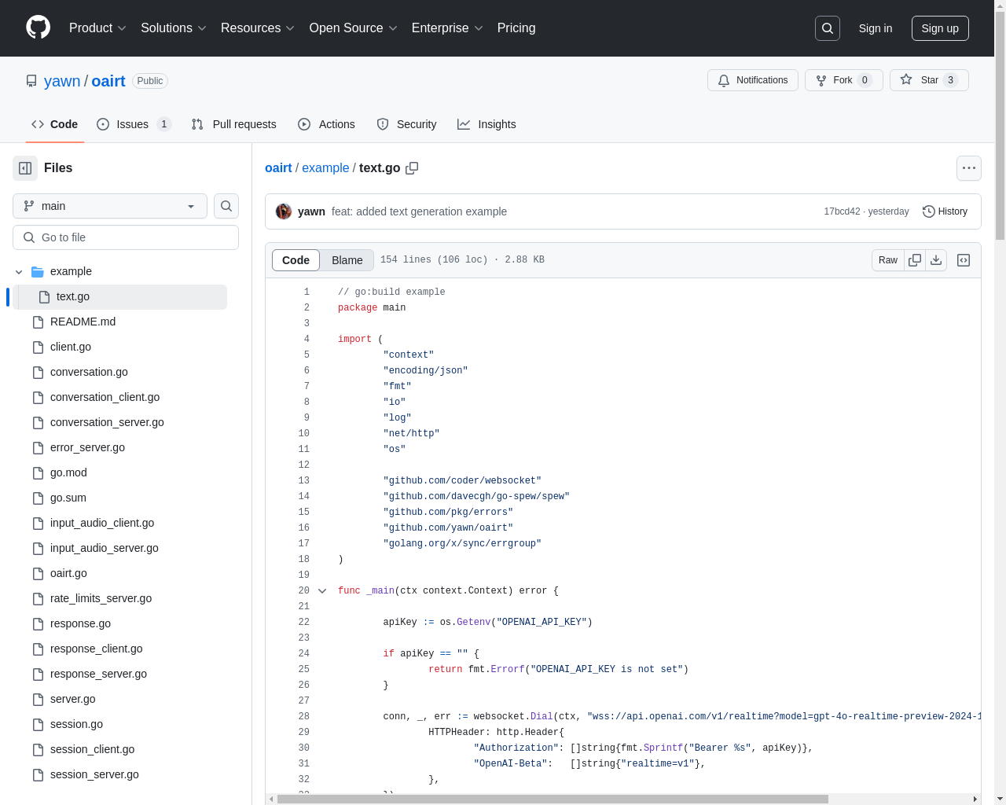The width and height of the screenshot is (1006, 805).
Task: Open the Raw file view
Action: (888, 260)
